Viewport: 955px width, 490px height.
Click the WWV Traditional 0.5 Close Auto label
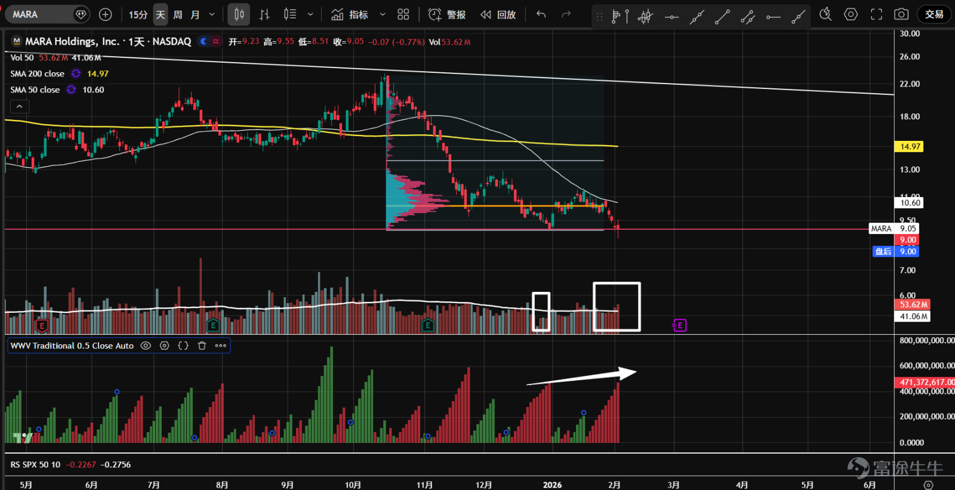[72, 346]
